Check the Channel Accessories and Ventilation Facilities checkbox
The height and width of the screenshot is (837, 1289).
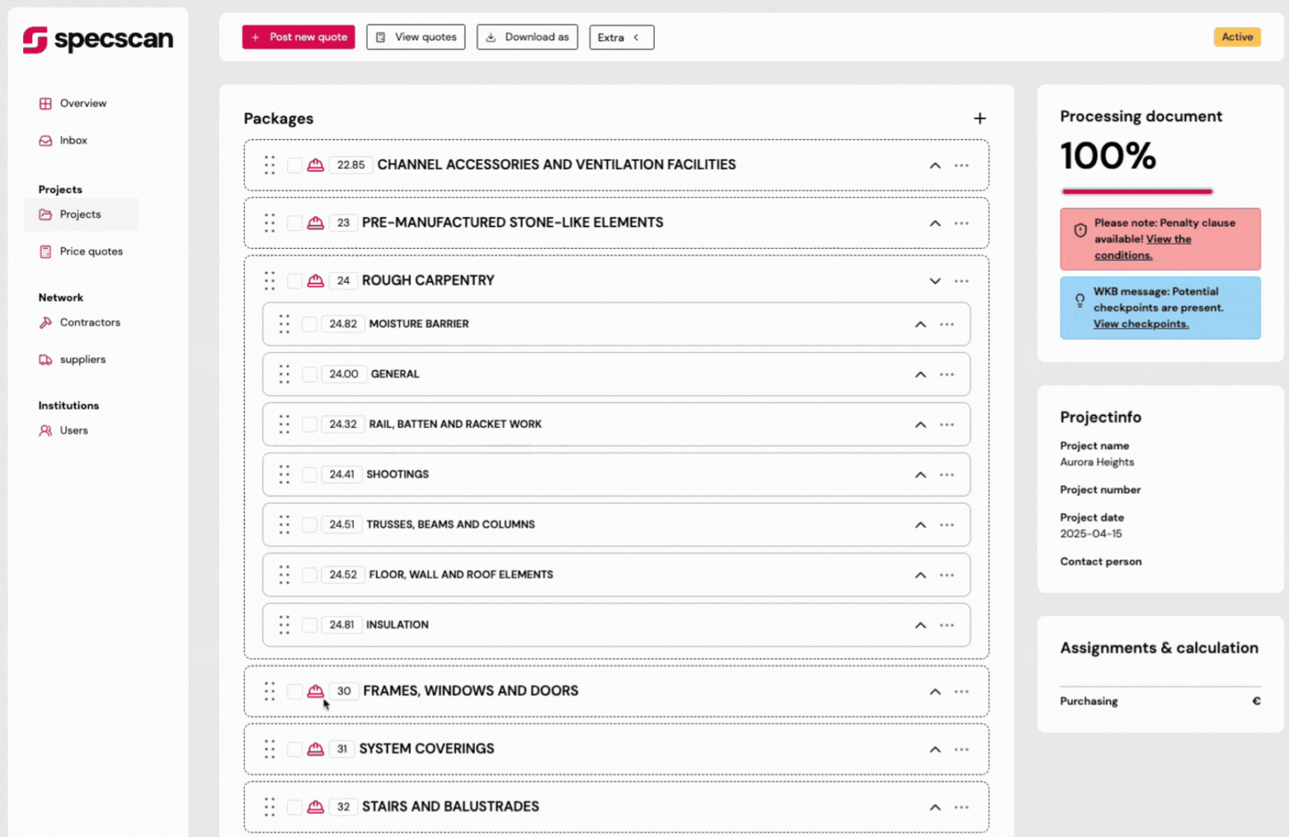click(294, 165)
